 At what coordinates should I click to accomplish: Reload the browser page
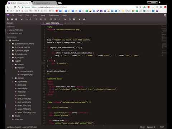(x=15, y=7)
